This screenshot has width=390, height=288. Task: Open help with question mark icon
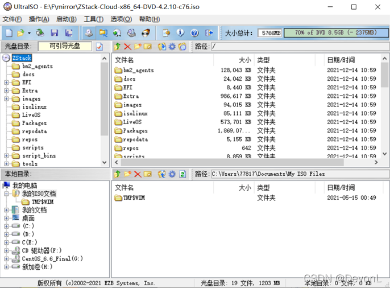194,32
